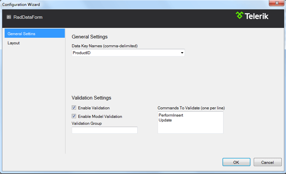286x174 pixels.
Task: Open the Data Key Names dropdown arrow
Action: point(182,53)
